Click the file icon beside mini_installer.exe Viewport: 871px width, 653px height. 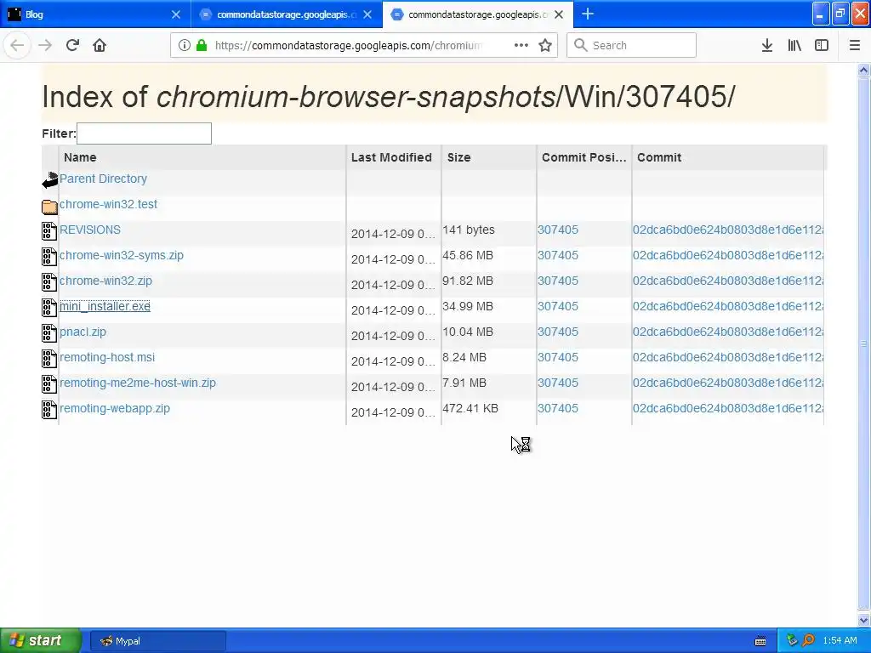(49, 308)
